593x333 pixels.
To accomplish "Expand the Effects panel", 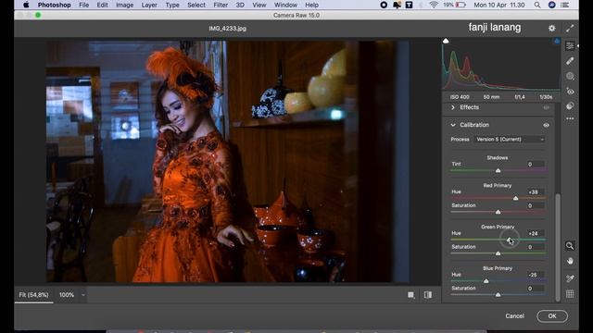I will point(453,107).
